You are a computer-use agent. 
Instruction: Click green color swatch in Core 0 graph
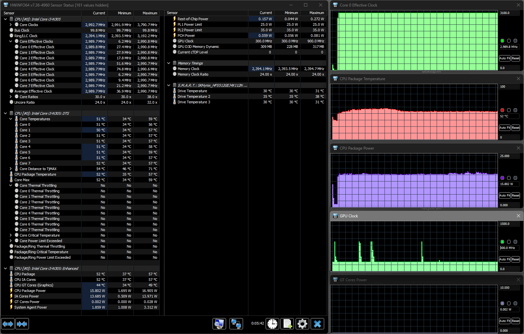pos(502,41)
